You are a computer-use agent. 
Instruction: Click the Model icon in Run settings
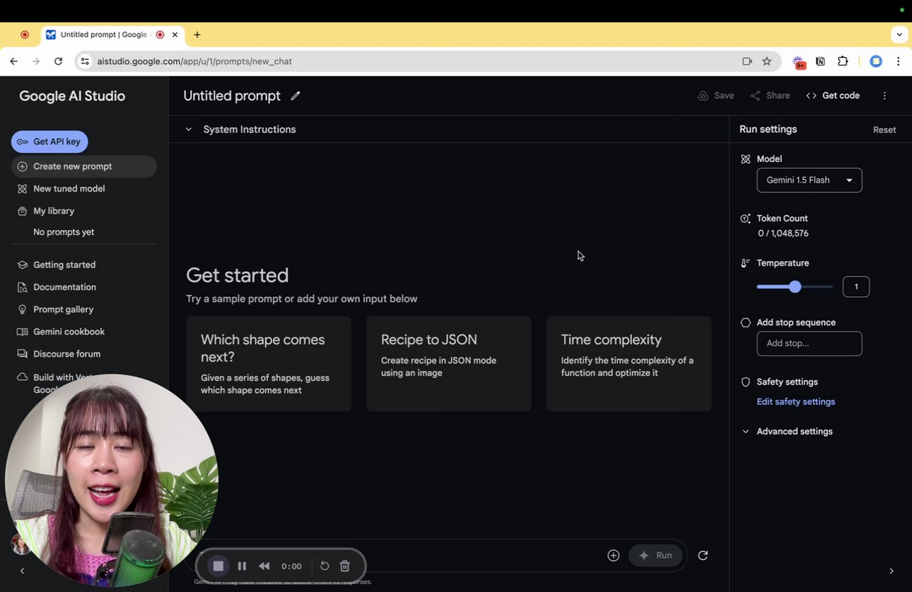click(745, 159)
